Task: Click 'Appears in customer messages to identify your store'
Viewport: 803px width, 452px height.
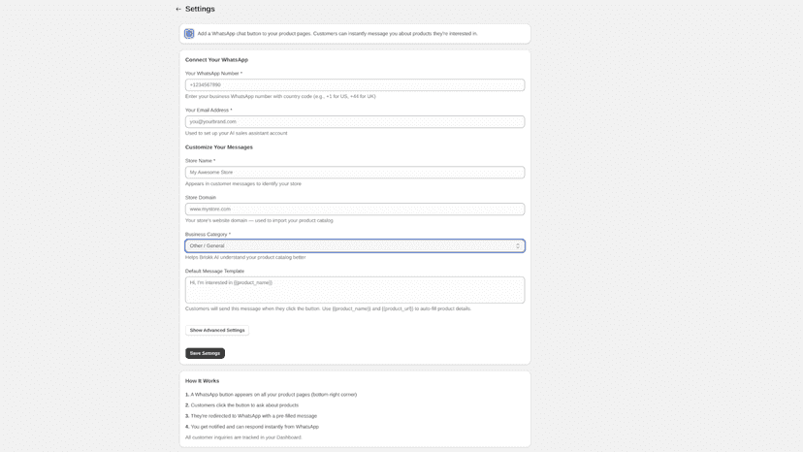Action: coord(243,184)
